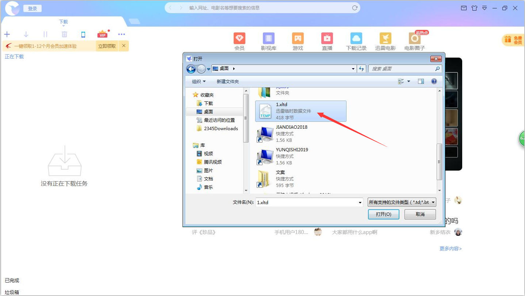Viewport: 525px width, 296px height.
Task: Open the view options dropdown arrow
Action: (409, 82)
